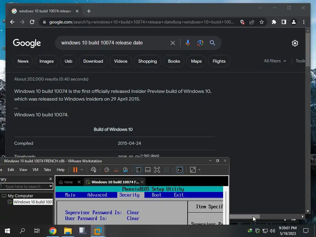Open a new Chrome tab

[x=89, y=11]
